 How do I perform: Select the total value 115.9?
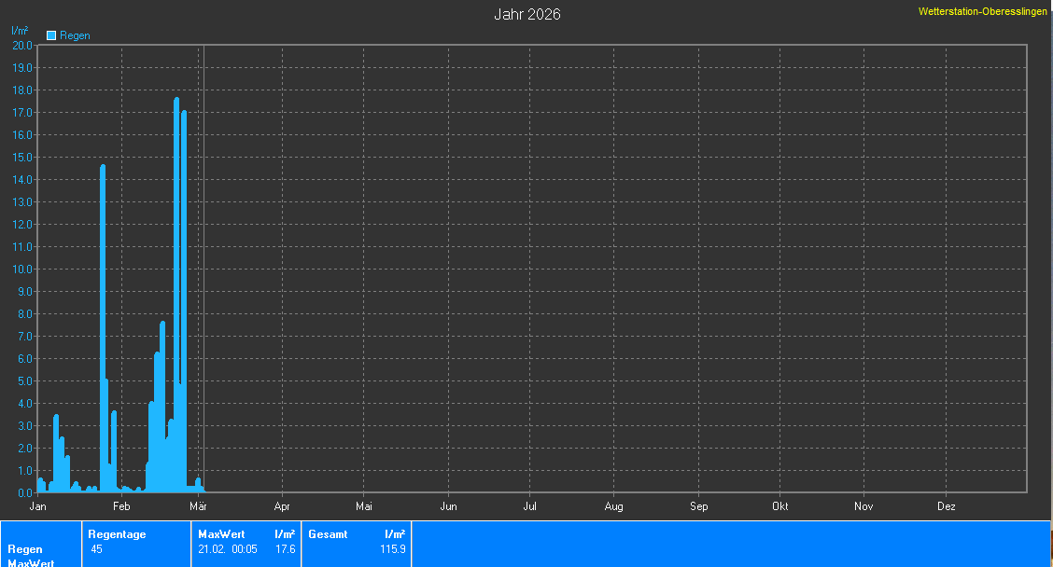coord(393,549)
